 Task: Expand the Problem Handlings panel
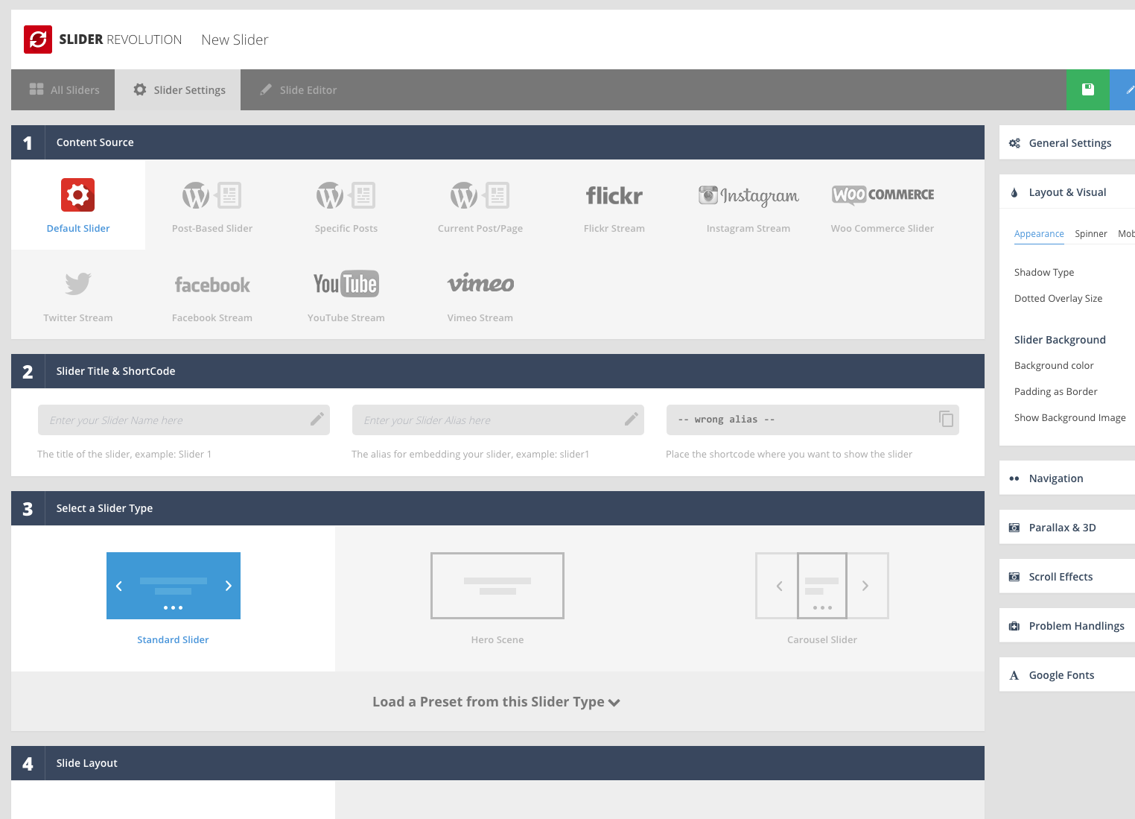(x=1067, y=625)
